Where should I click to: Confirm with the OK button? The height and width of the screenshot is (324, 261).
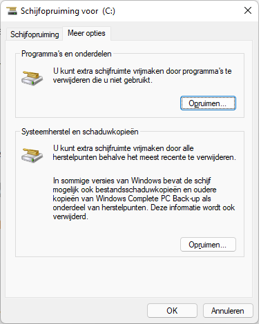[x=172, y=311]
